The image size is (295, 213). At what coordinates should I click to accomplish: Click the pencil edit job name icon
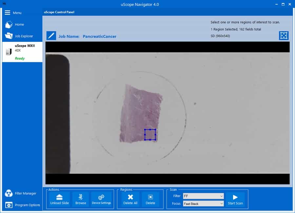point(51,36)
